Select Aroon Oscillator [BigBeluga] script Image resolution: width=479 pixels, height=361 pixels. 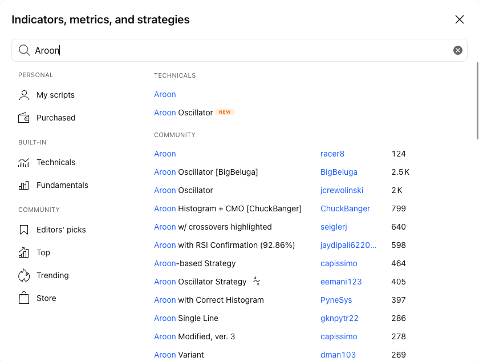(x=206, y=173)
